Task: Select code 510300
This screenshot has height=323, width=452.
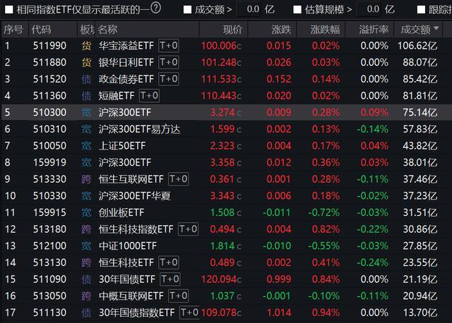Action: 49,113
